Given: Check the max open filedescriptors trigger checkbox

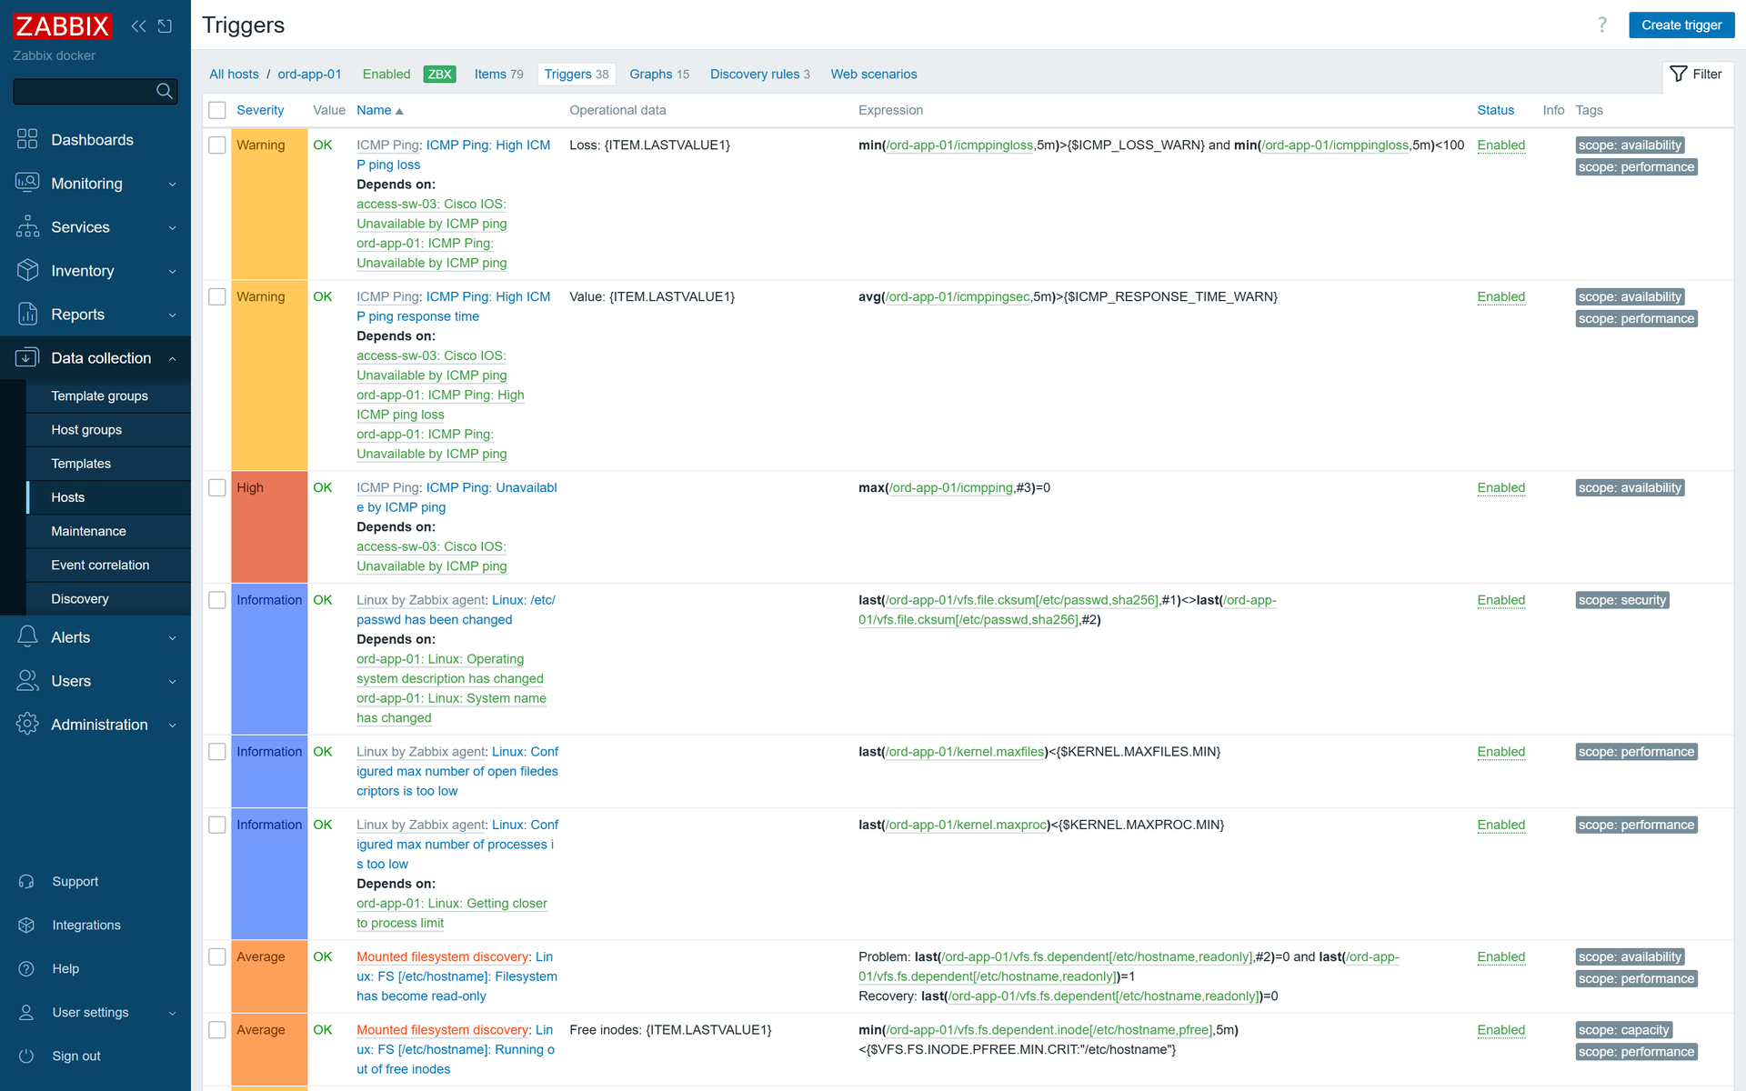Looking at the screenshot, I should (217, 752).
